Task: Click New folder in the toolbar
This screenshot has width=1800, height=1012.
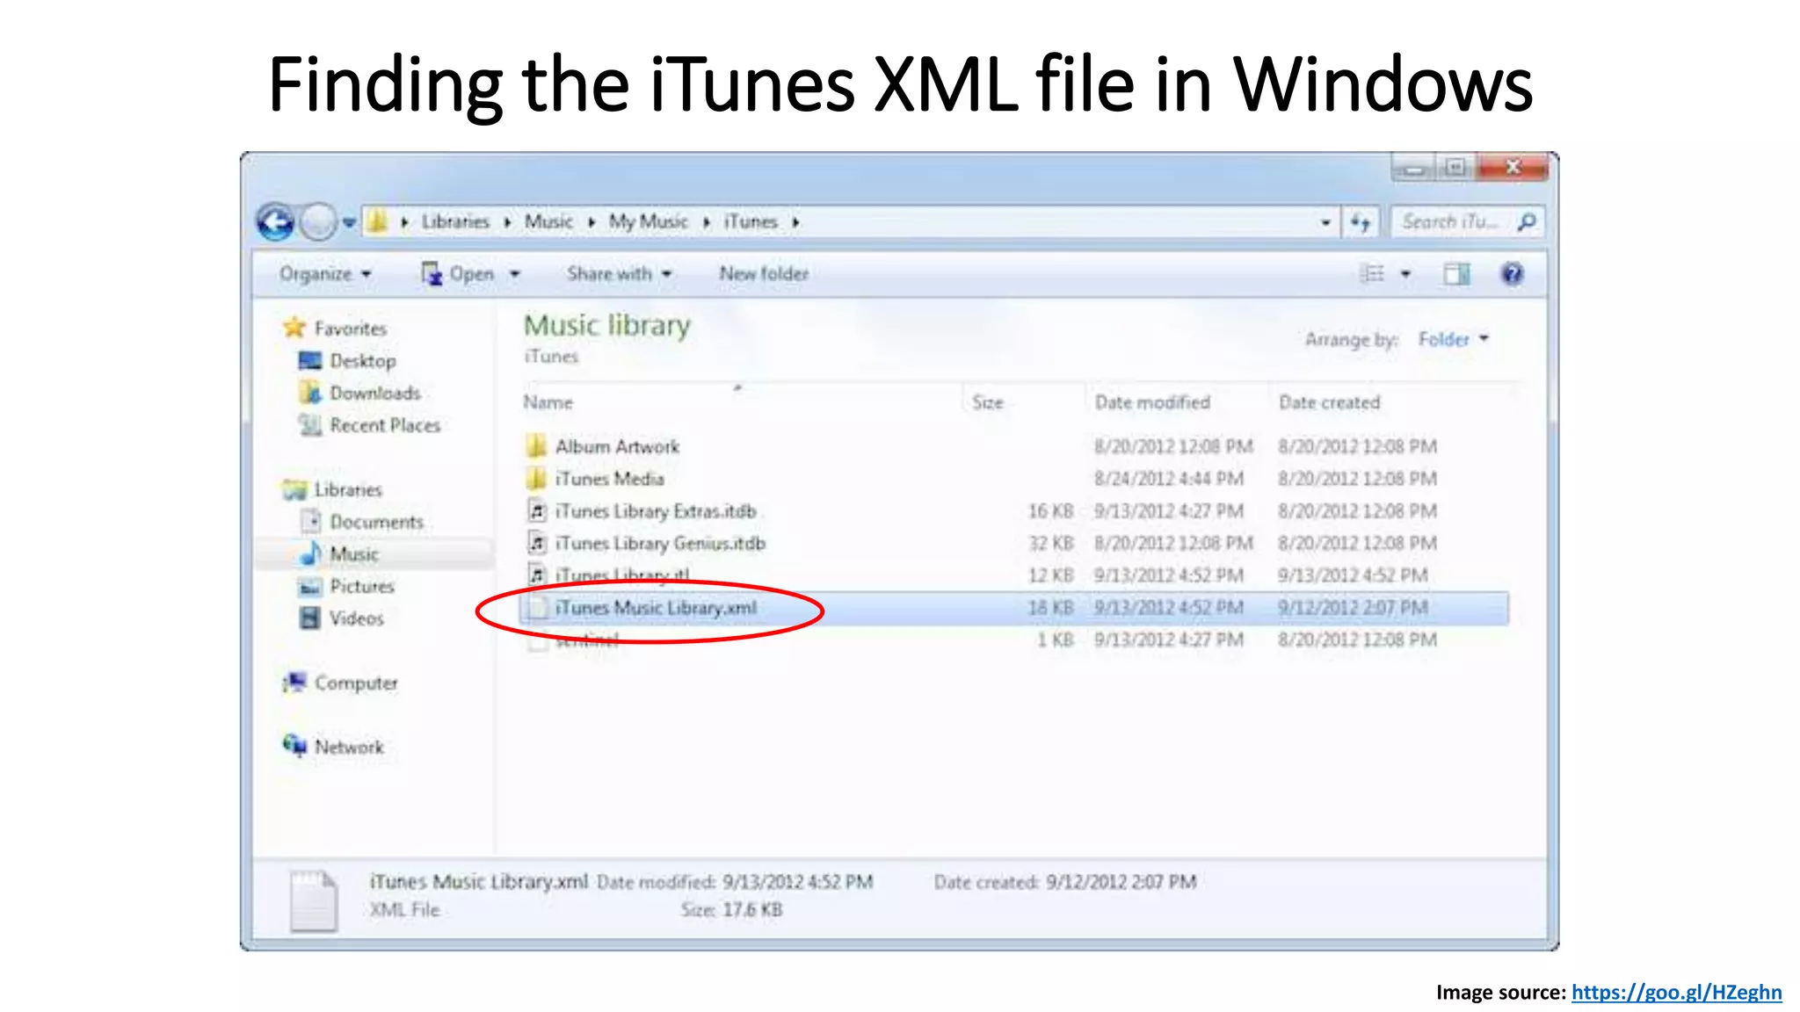Action: point(764,274)
